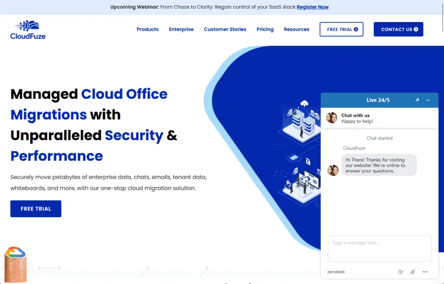444x284 pixels.
Task: Click the 'Hi There! Thanks for visiting' message
Action: point(379,165)
